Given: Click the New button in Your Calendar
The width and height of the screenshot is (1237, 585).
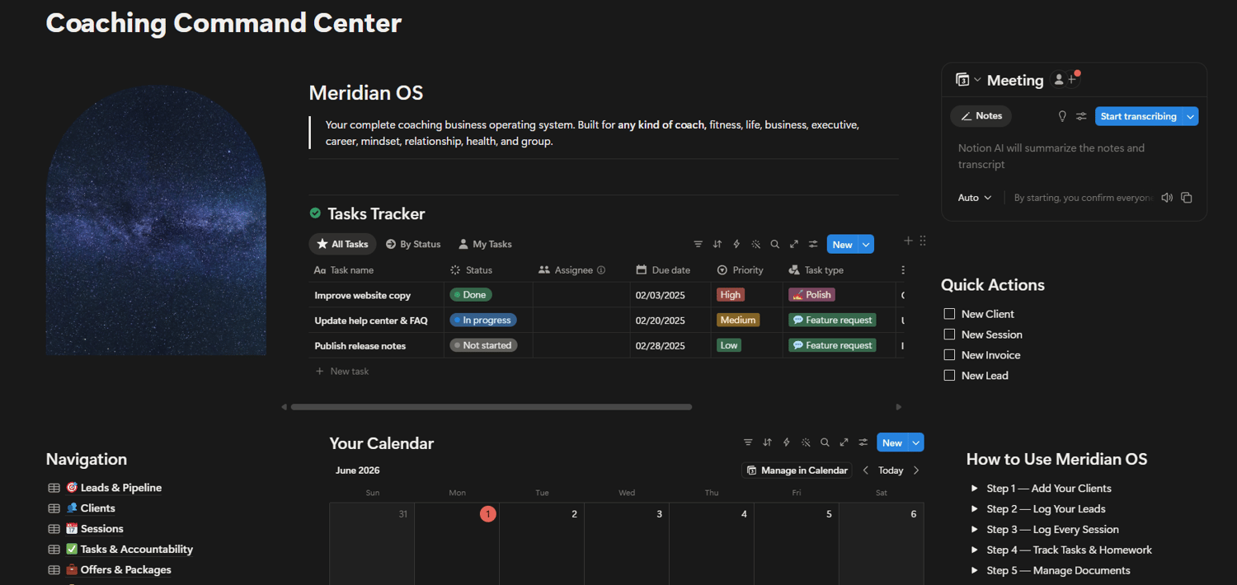Looking at the screenshot, I should point(892,443).
